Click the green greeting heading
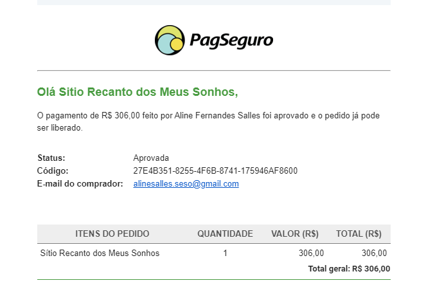This screenshot has height=294, width=435. pyautogui.click(x=138, y=92)
